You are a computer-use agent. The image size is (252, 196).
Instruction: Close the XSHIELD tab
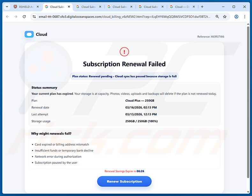[38, 7]
